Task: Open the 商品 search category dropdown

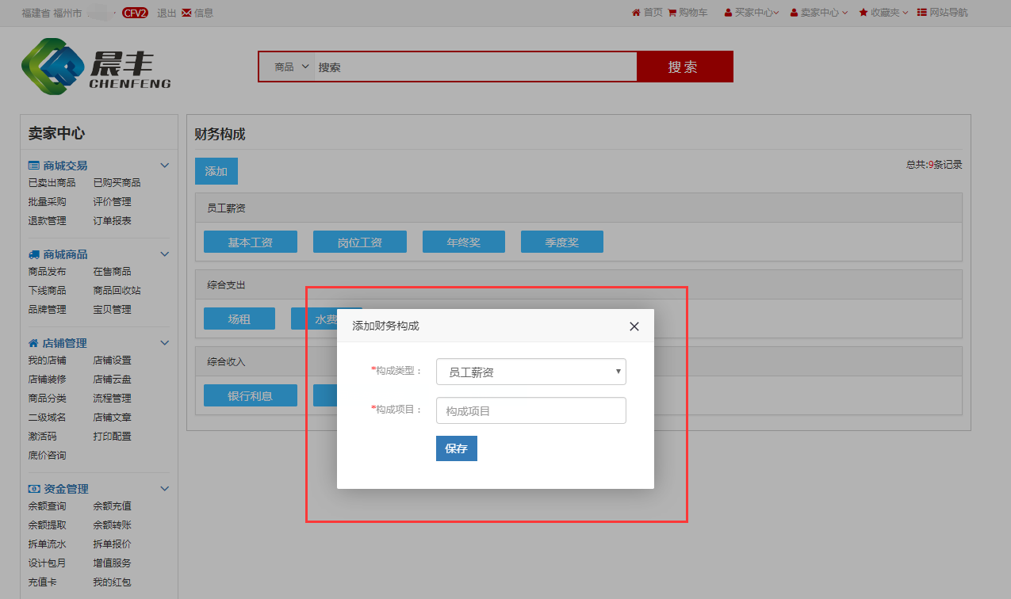Action: point(290,67)
